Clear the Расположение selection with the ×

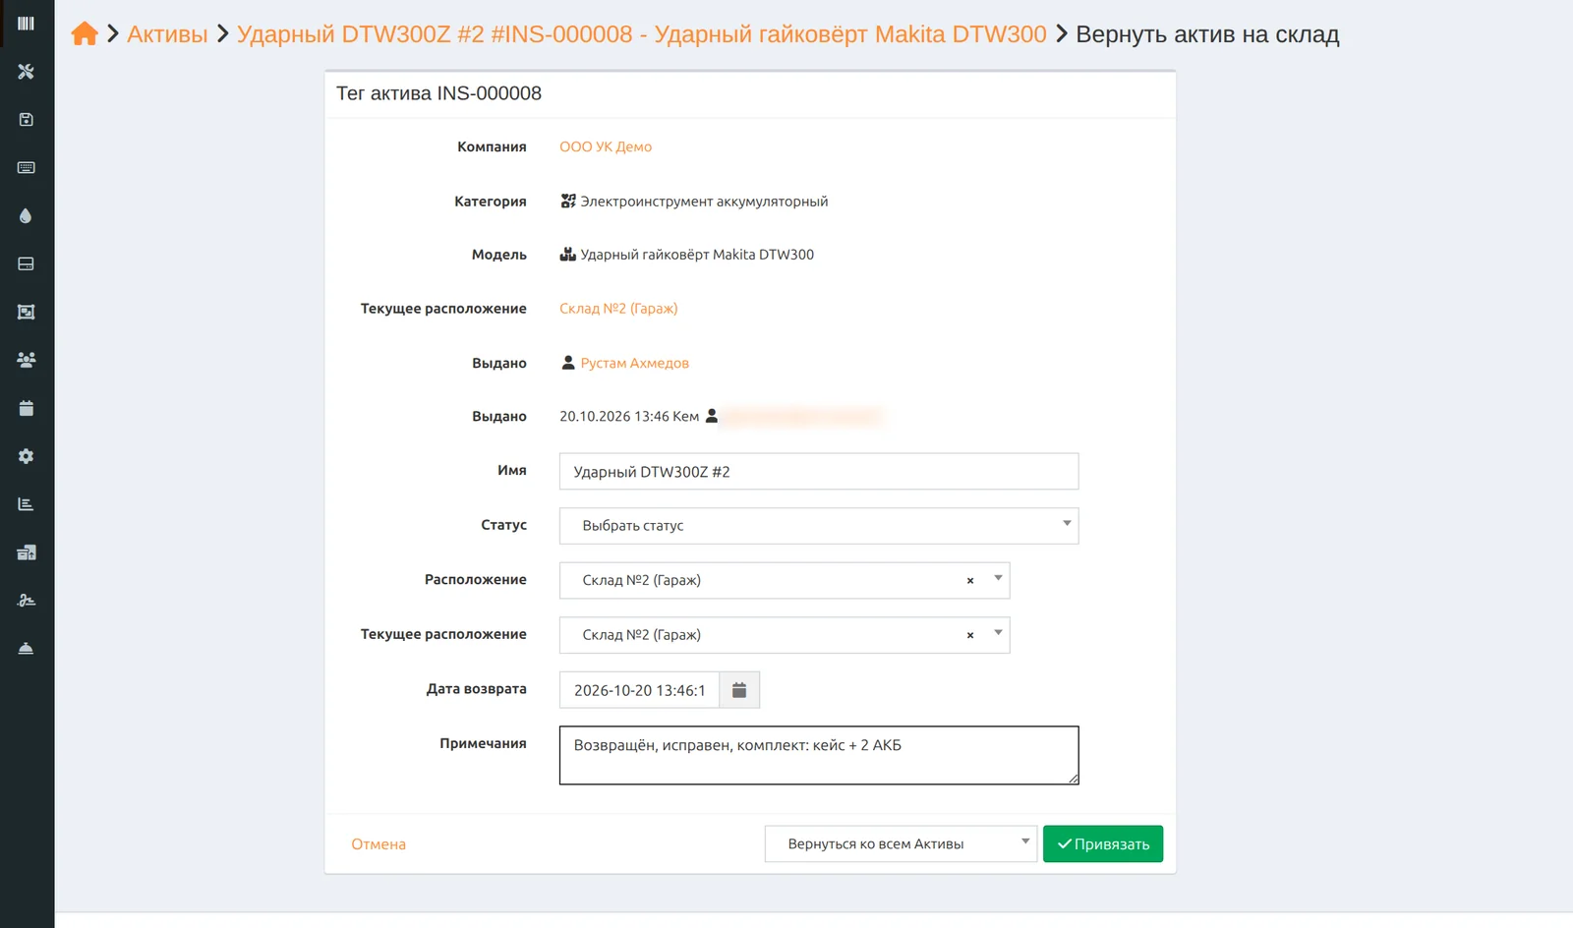[x=970, y=581]
